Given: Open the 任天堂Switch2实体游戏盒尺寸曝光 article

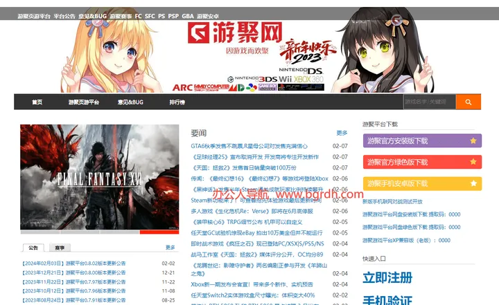Looking at the screenshot, I should (x=253, y=295).
